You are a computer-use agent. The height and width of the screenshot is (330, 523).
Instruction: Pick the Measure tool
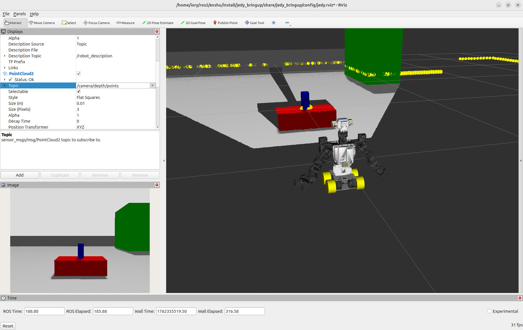126,23
